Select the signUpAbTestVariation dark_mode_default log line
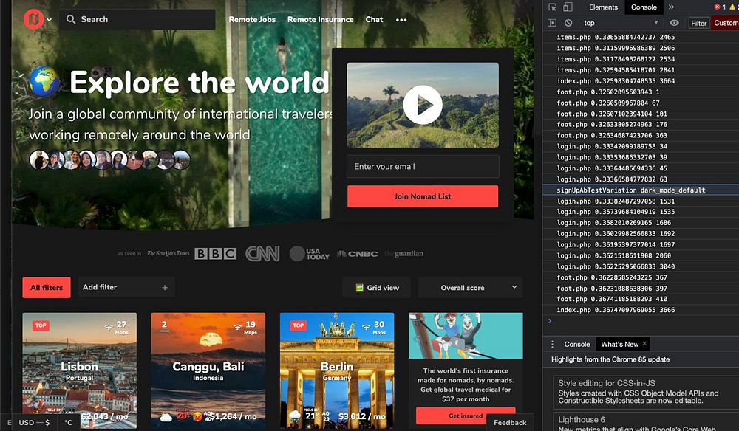 click(x=641, y=190)
